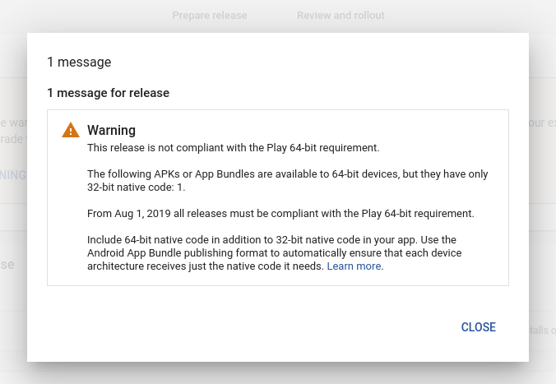Click the "architecture receives just the native code" line
Image resolution: width=556 pixels, height=384 pixels.
[x=206, y=266]
